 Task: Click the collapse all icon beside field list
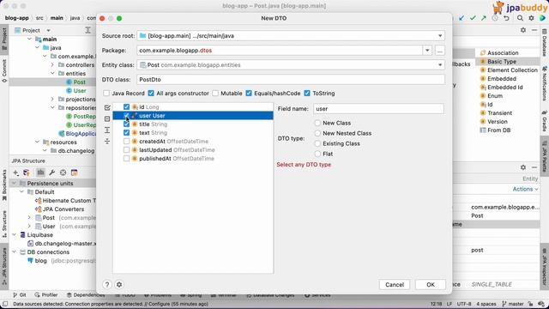coord(107,141)
